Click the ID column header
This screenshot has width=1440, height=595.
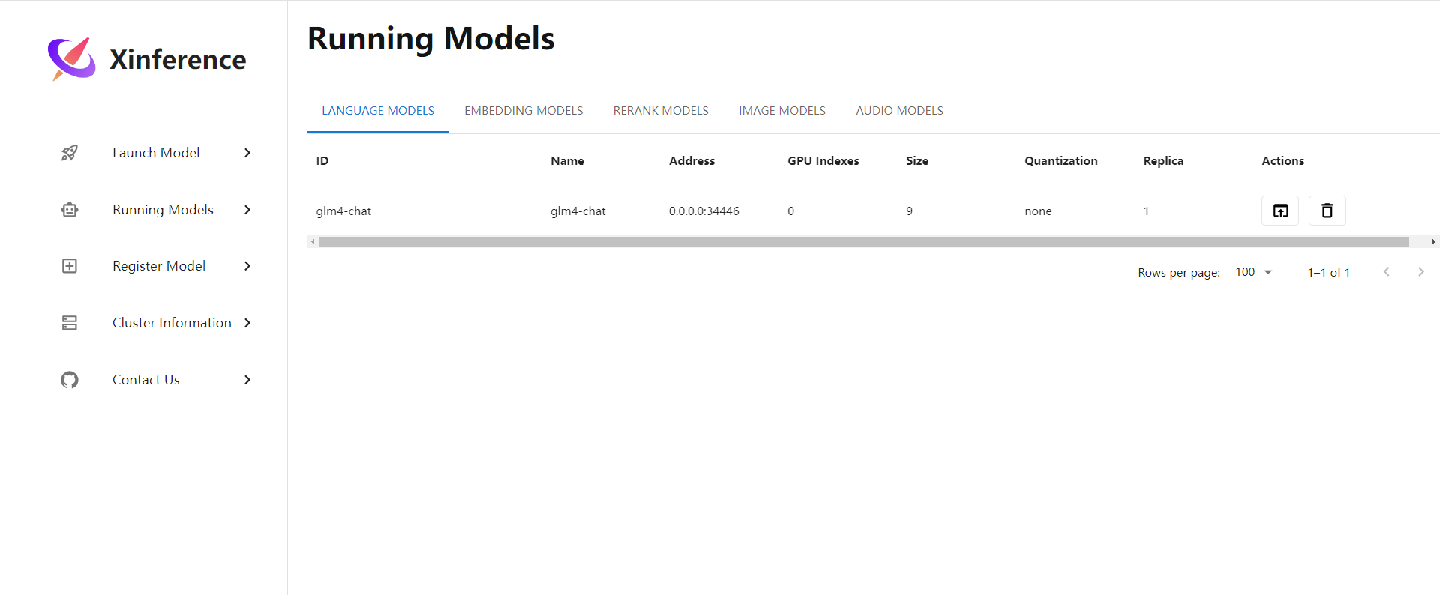coord(322,161)
